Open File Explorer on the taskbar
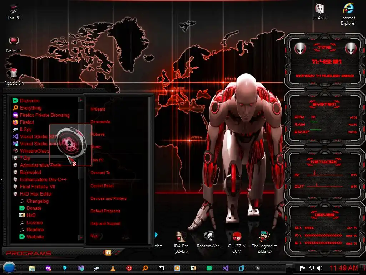 32,268
